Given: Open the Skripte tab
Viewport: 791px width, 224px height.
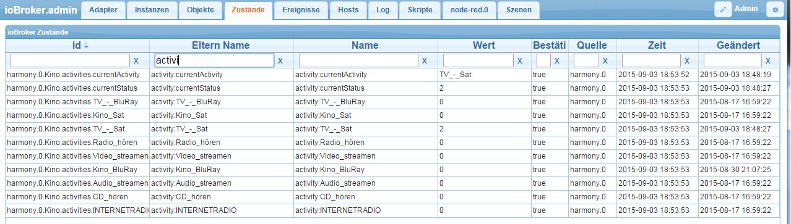Looking at the screenshot, I should [420, 10].
